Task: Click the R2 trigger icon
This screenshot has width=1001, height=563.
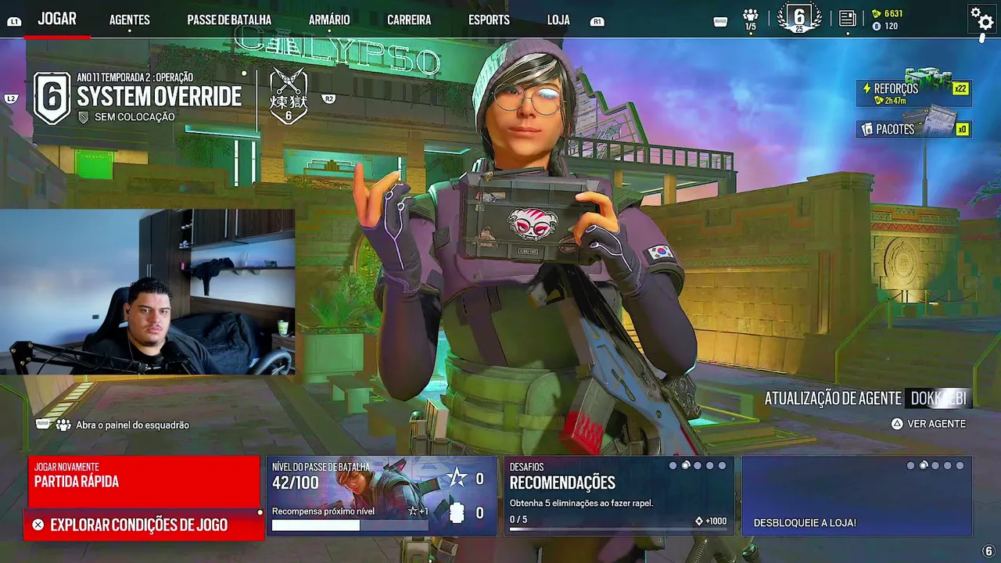Action: [329, 99]
